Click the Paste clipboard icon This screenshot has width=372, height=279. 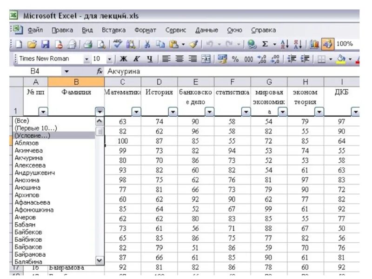click(174, 44)
